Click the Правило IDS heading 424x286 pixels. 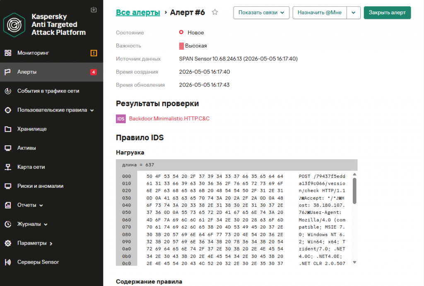140,138
